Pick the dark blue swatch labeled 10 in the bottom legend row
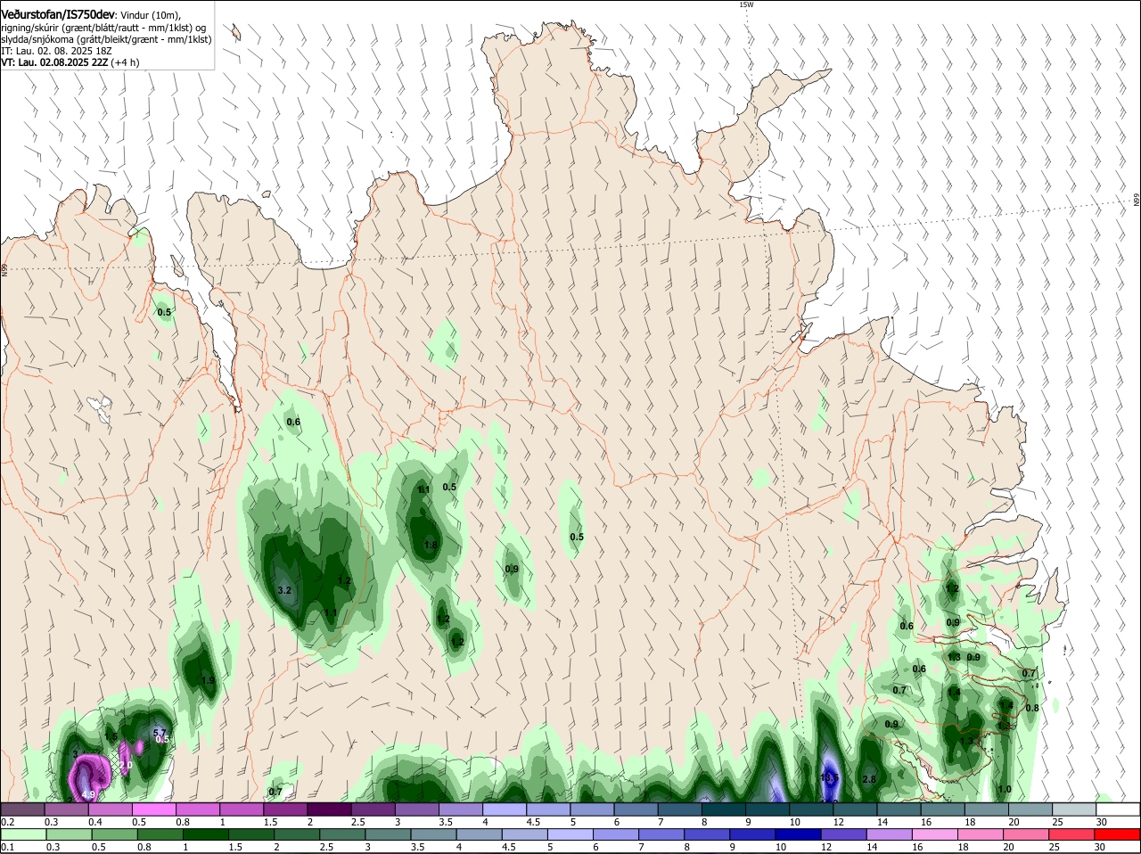 click(799, 834)
